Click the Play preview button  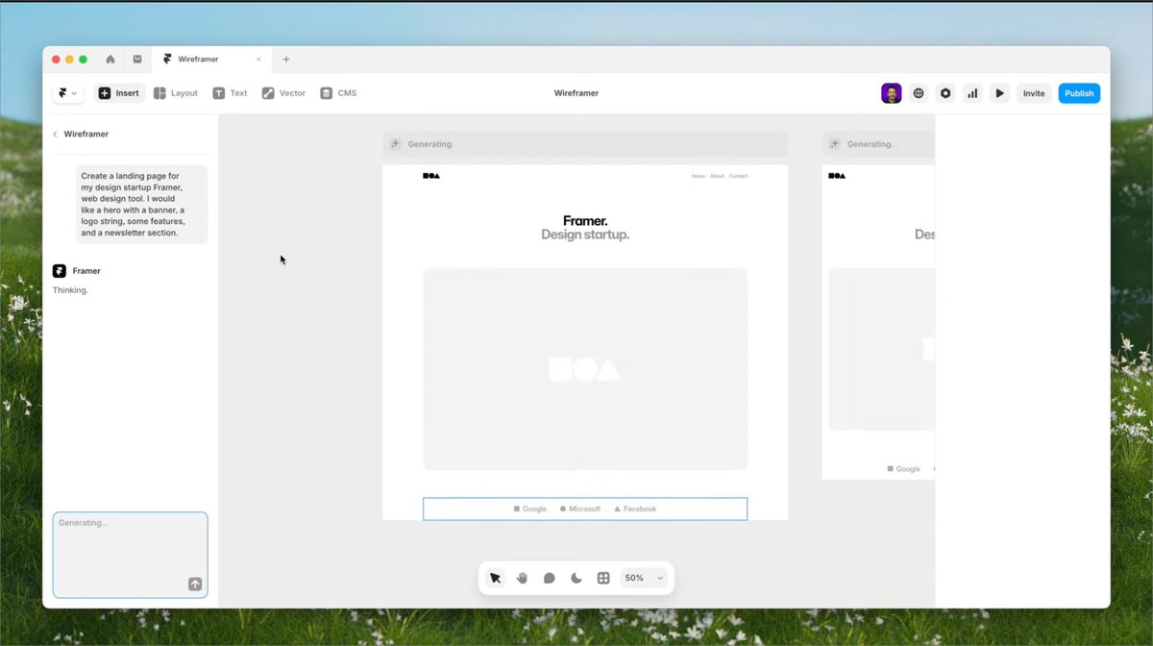pos(999,93)
